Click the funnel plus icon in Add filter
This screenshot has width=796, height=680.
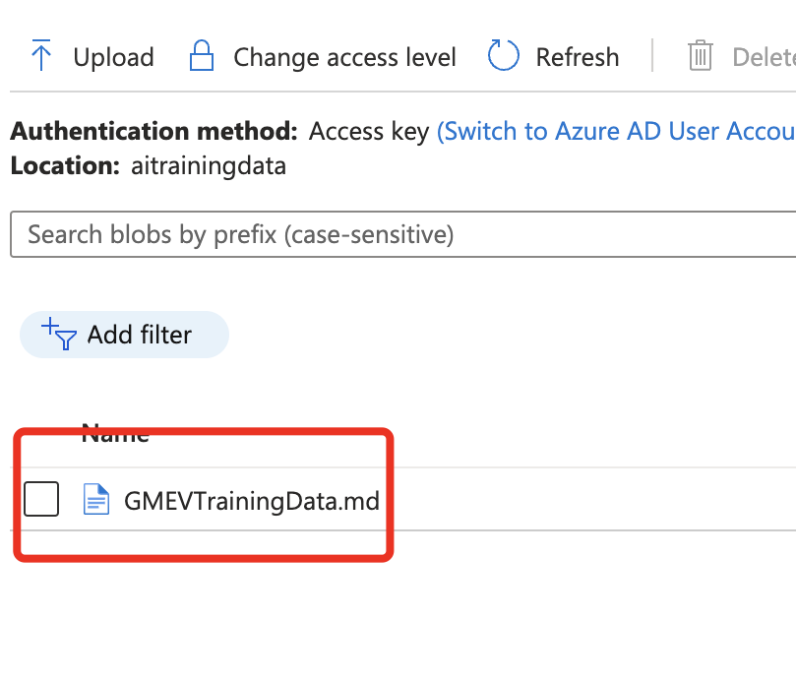coord(59,334)
